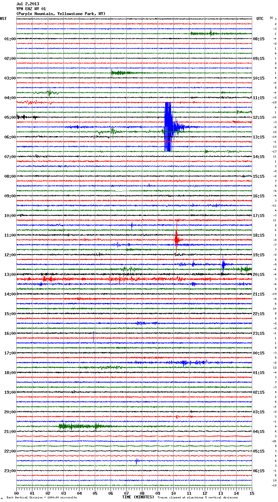The height and width of the screenshot is (502, 278).
Task: Click the 20:15 UTC time label
Action: [x=259, y=275]
